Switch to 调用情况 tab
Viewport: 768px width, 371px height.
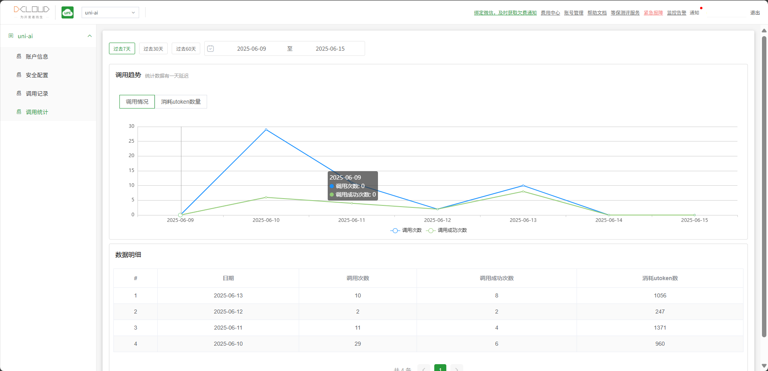[x=137, y=102]
